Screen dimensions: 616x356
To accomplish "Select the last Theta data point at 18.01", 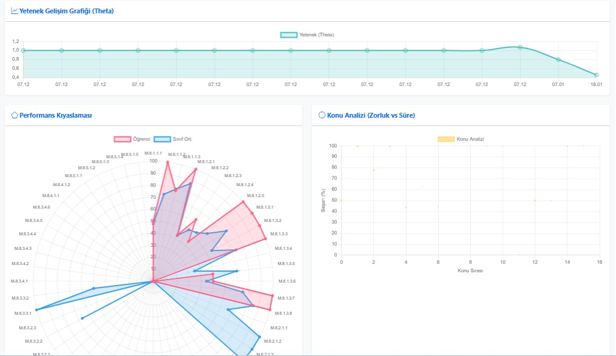I will (597, 75).
